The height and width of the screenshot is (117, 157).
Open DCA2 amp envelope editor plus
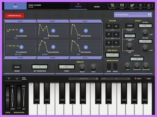(x=86, y=47)
